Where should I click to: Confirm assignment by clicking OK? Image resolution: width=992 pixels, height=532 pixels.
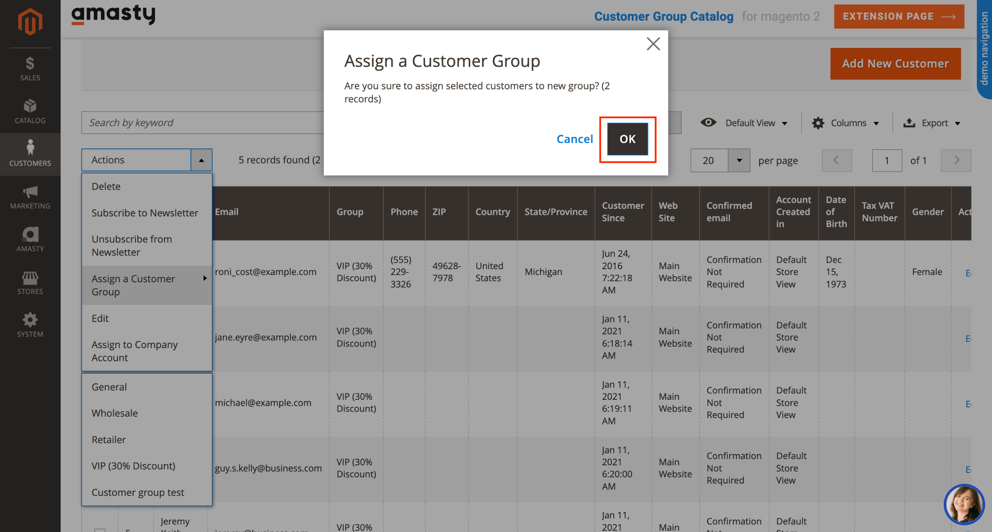[x=627, y=139]
